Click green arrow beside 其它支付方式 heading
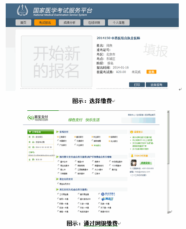 point(57,189)
